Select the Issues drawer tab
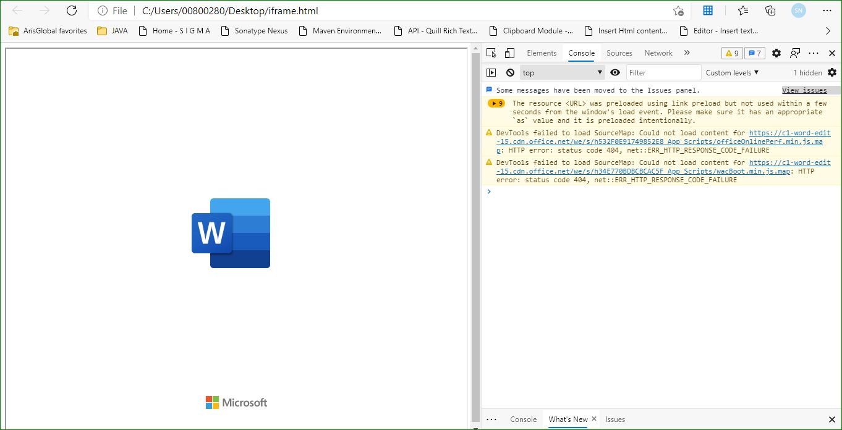This screenshot has width=842, height=430. 615,419
